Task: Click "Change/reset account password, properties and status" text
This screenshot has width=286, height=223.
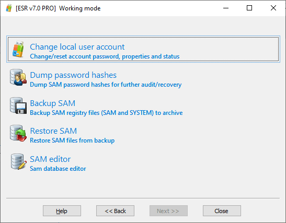Action: coord(105,56)
